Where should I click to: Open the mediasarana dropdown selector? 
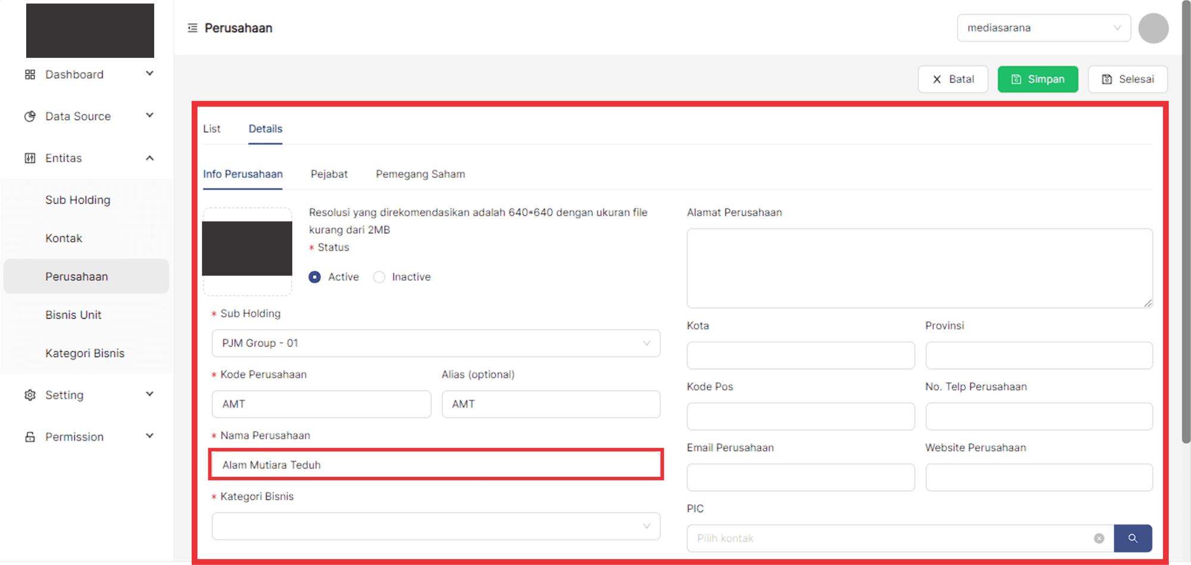point(1043,28)
